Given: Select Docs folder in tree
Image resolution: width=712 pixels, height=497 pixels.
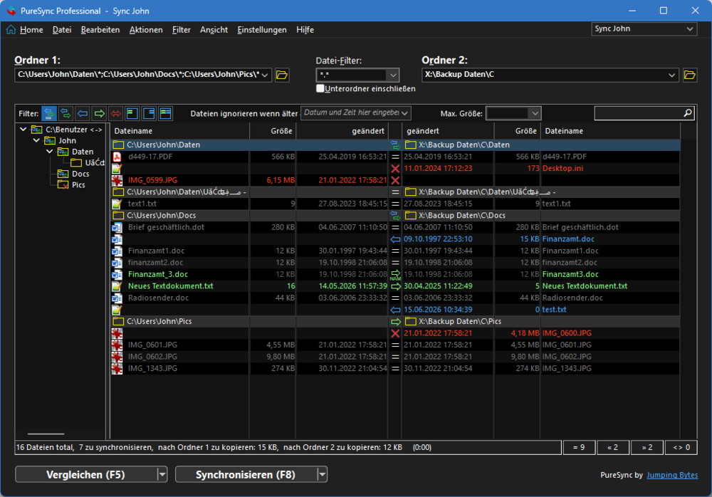Looking at the screenshot, I should click(x=80, y=174).
